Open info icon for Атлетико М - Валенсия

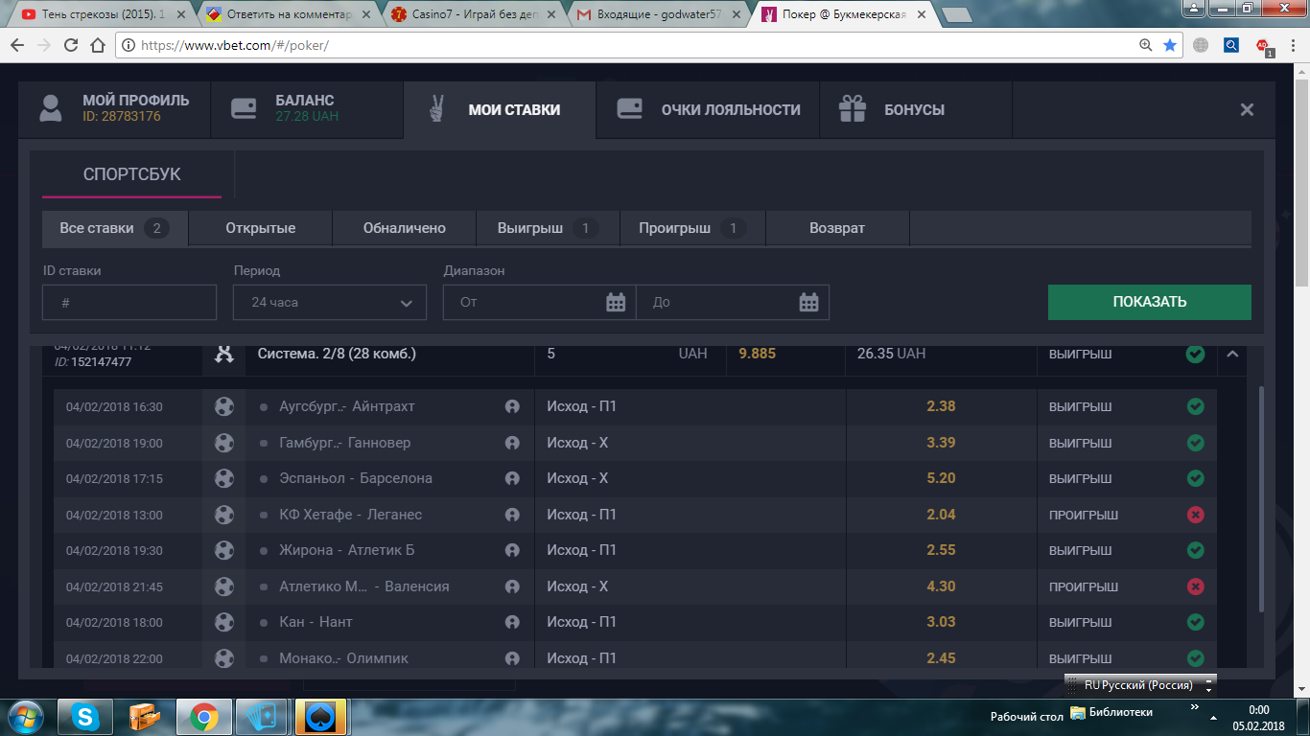512,586
